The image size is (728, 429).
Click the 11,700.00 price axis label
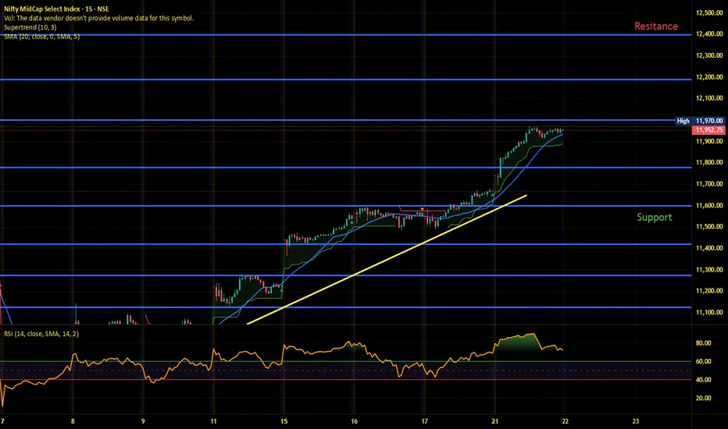pyautogui.click(x=709, y=183)
